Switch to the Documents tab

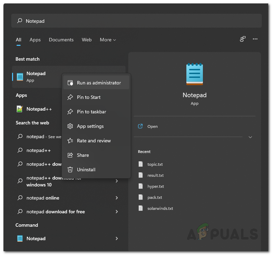(x=61, y=40)
